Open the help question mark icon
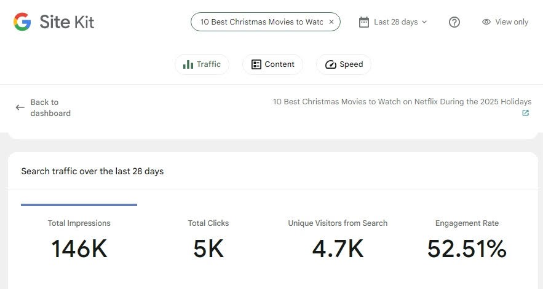 point(454,22)
